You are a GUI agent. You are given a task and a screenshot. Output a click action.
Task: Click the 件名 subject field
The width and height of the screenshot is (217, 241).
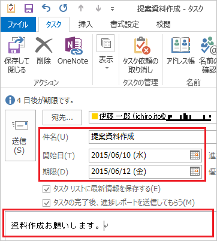pyautogui.click(x=153, y=137)
